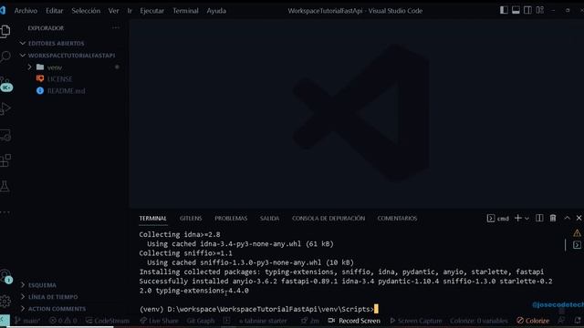
Task: Open the Testing flask icon
Action: [5, 186]
